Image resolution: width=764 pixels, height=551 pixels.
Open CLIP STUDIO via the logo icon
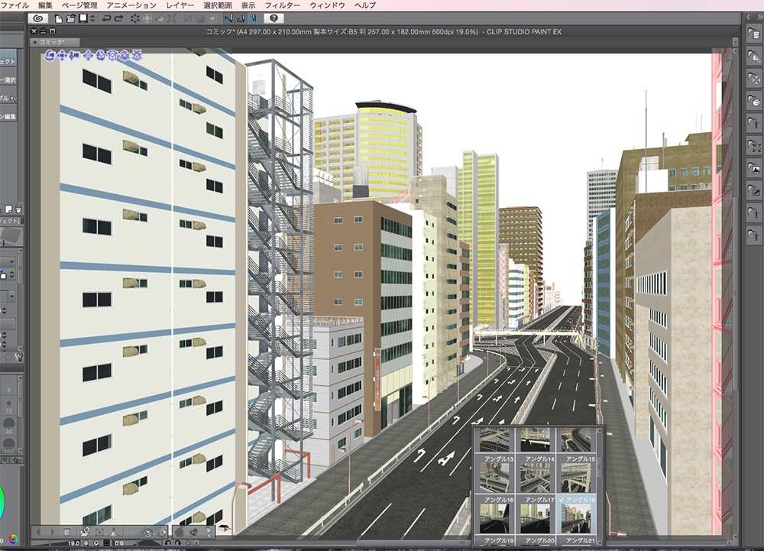click(x=39, y=21)
